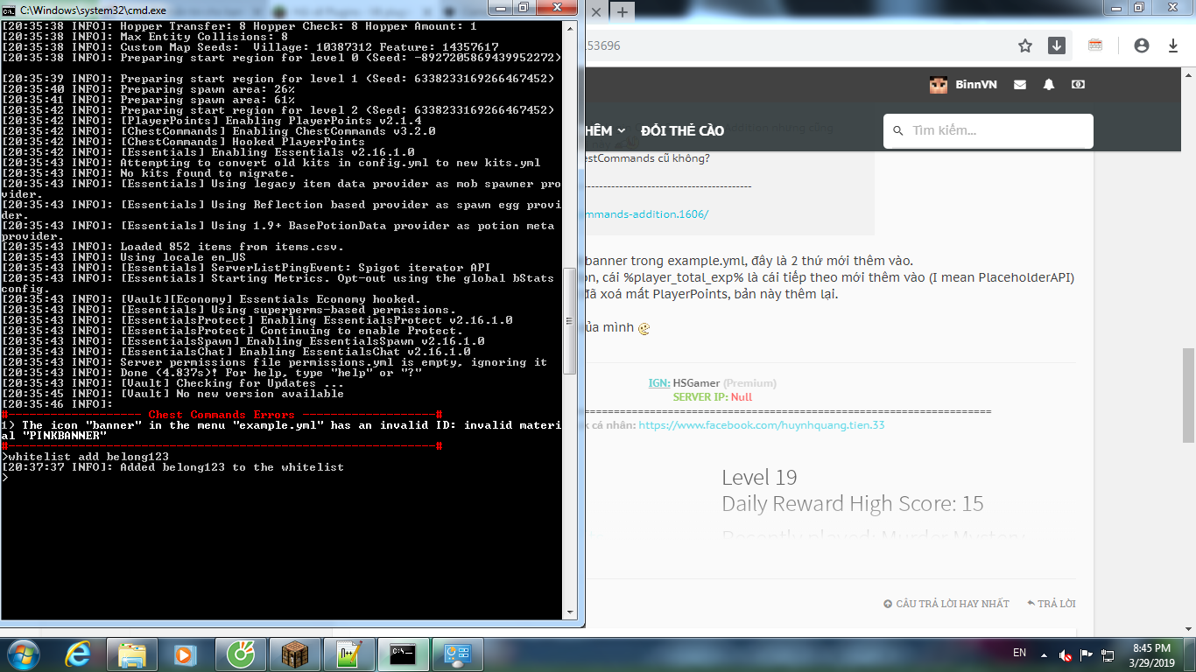Expand the THÊM navigation dropdown
The width and height of the screenshot is (1196, 672).
[x=605, y=130]
